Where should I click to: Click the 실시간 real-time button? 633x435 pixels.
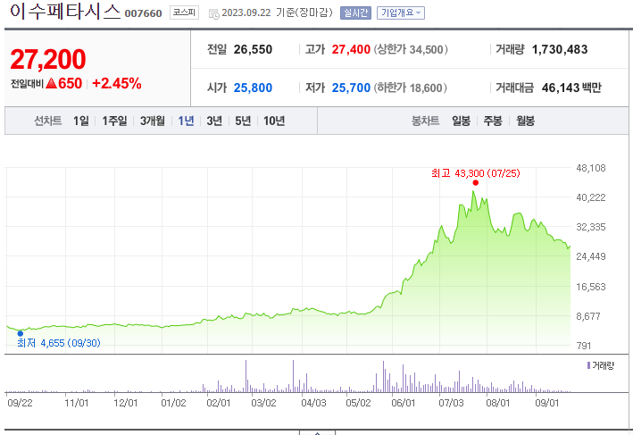pos(355,13)
